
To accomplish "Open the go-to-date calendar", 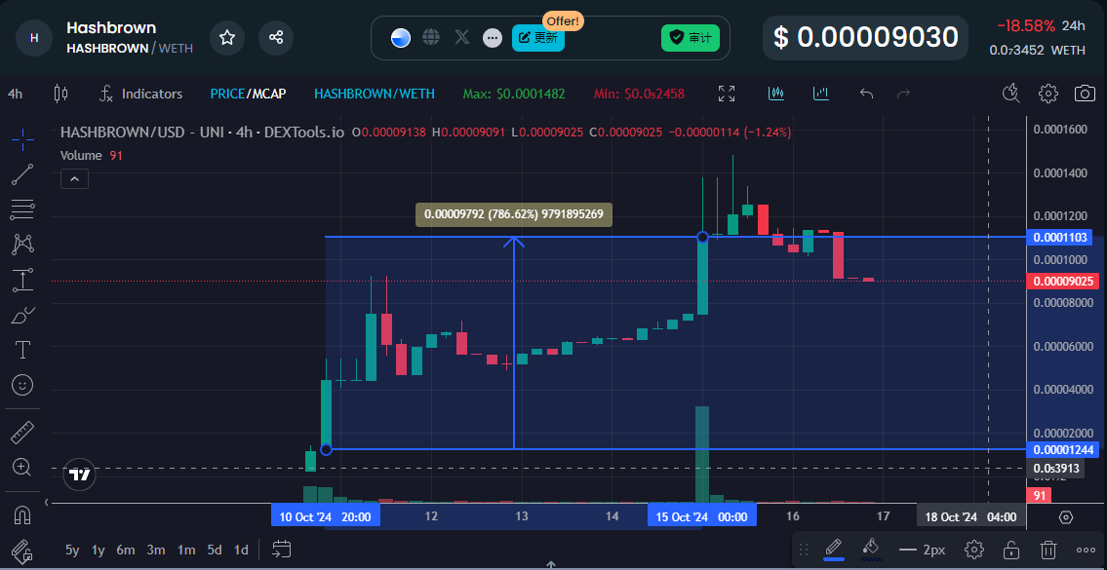I will pos(281,549).
